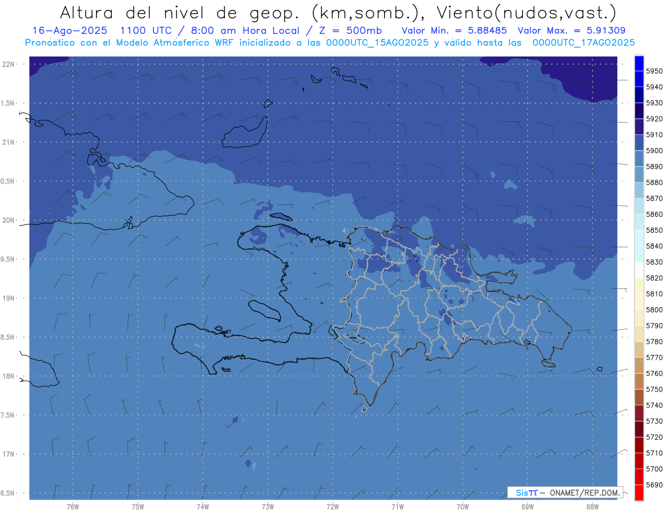Click the '22N' latitude label

8,64
